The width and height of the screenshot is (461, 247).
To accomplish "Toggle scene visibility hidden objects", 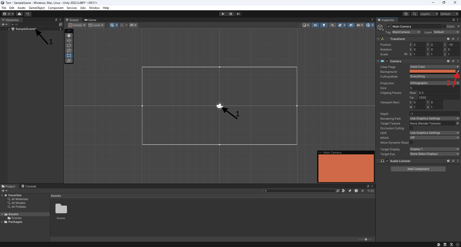I will click(351, 25).
